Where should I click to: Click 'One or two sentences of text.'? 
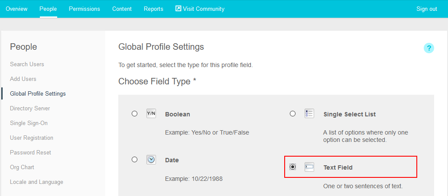tap(363, 186)
